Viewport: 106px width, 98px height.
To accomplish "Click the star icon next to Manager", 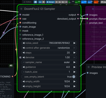I will [56, 2].
